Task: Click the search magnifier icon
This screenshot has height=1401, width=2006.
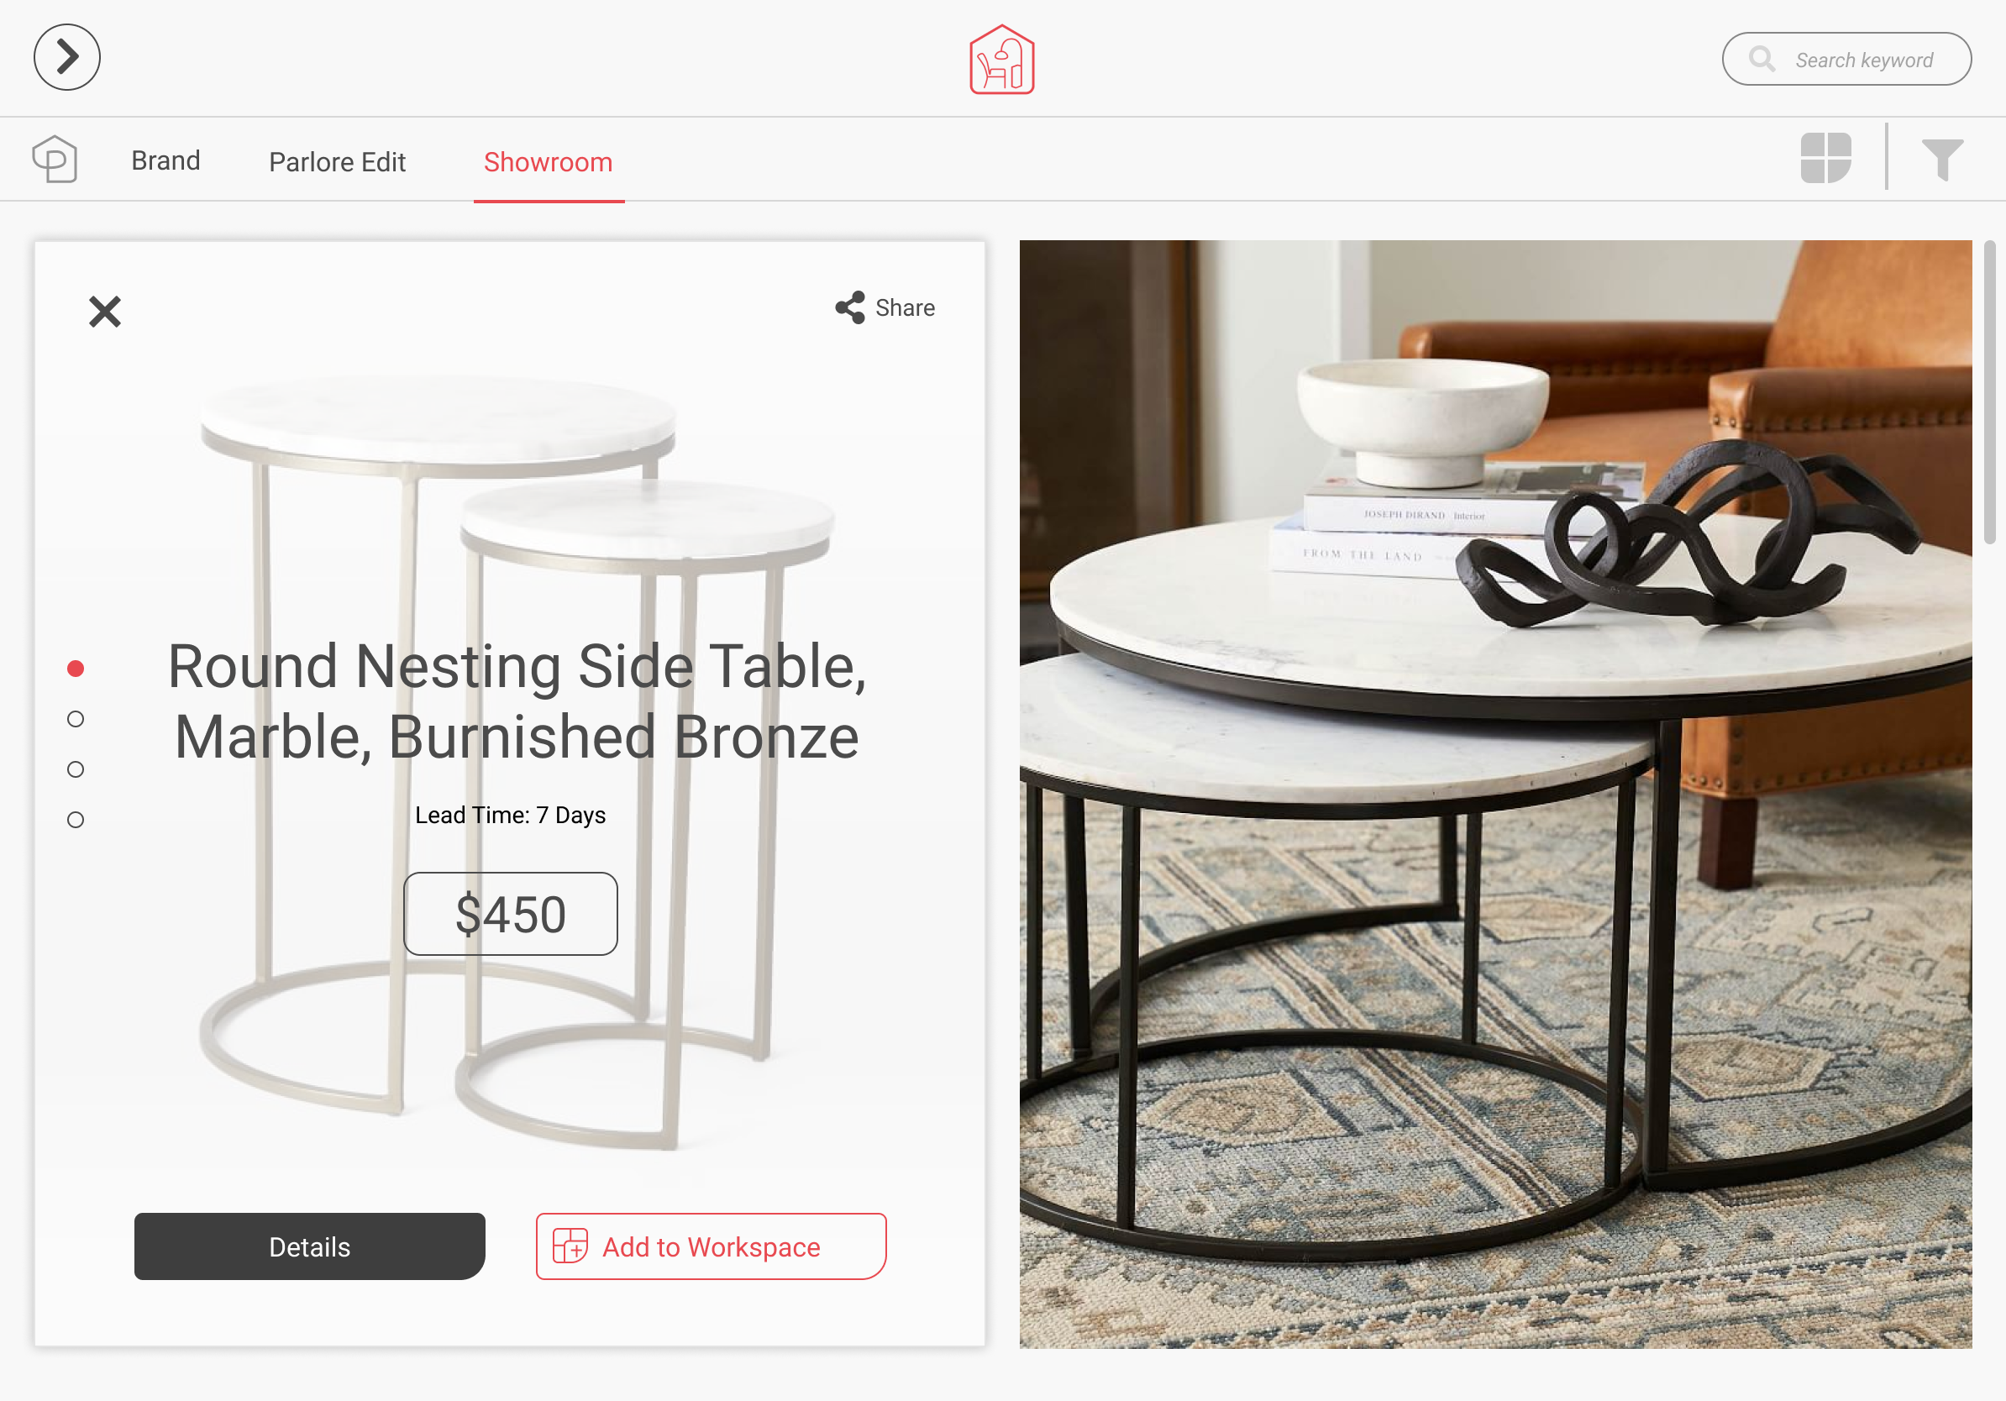Action: click(1762, 60)
